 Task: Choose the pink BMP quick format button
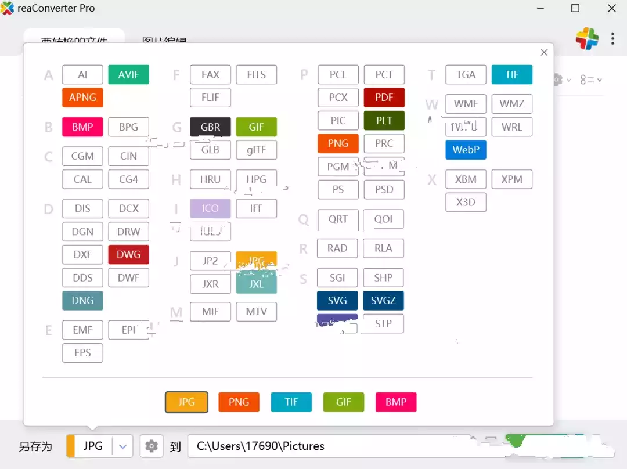(396, 402)
